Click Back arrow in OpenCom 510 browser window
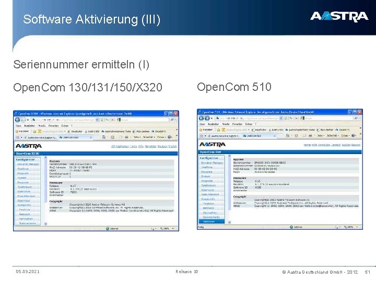This screenshot has width=376, height=282. point(201,118)
